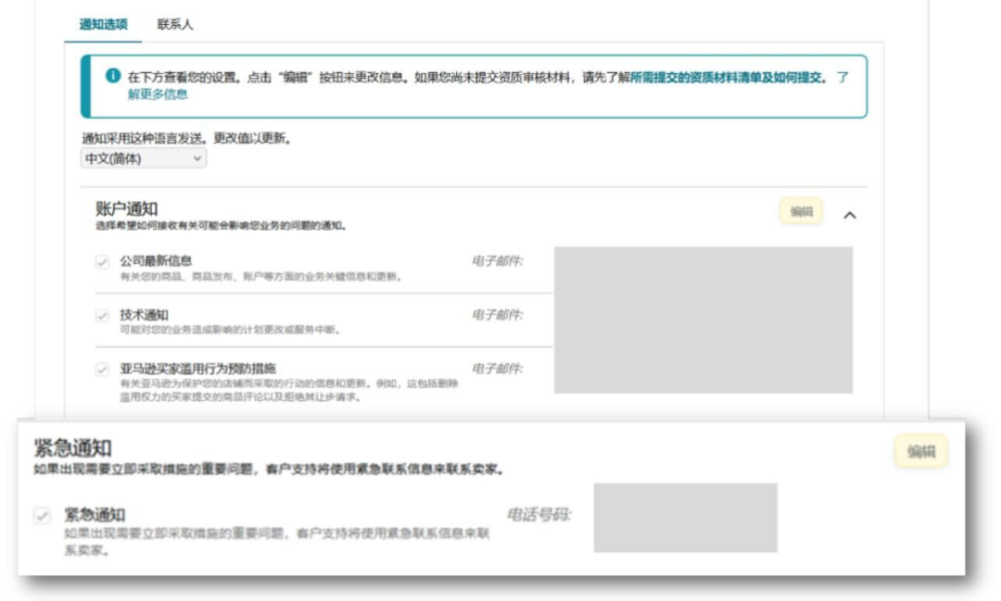The width and height of the screenshot is (1001, 601).
Task: Click the 账户通知 section heading
Action: (x=127, y=209)
